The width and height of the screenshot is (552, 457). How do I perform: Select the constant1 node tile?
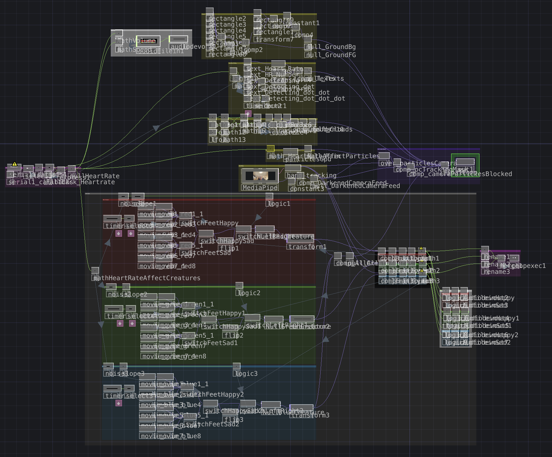tap(287, 16)
